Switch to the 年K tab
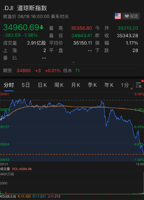This screenshot has width=144, height=200. pos(109,85)
